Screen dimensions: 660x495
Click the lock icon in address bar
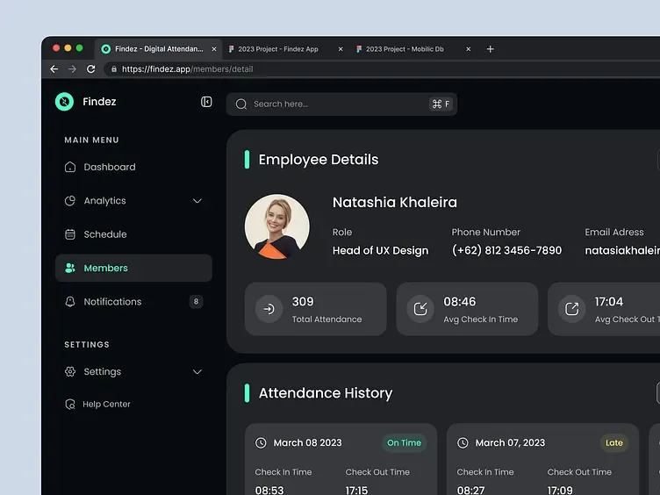[x=113, y=69]
